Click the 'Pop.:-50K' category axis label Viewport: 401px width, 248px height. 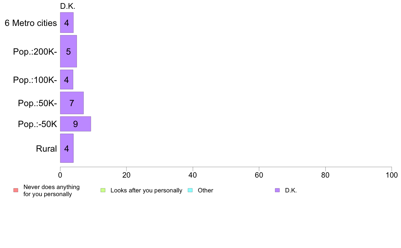click(x=37, y=124)
